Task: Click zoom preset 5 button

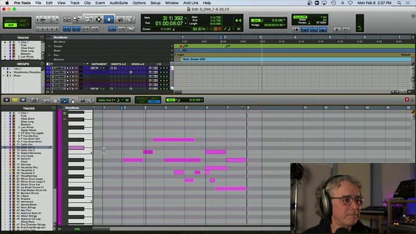Action: click(57, 29)
